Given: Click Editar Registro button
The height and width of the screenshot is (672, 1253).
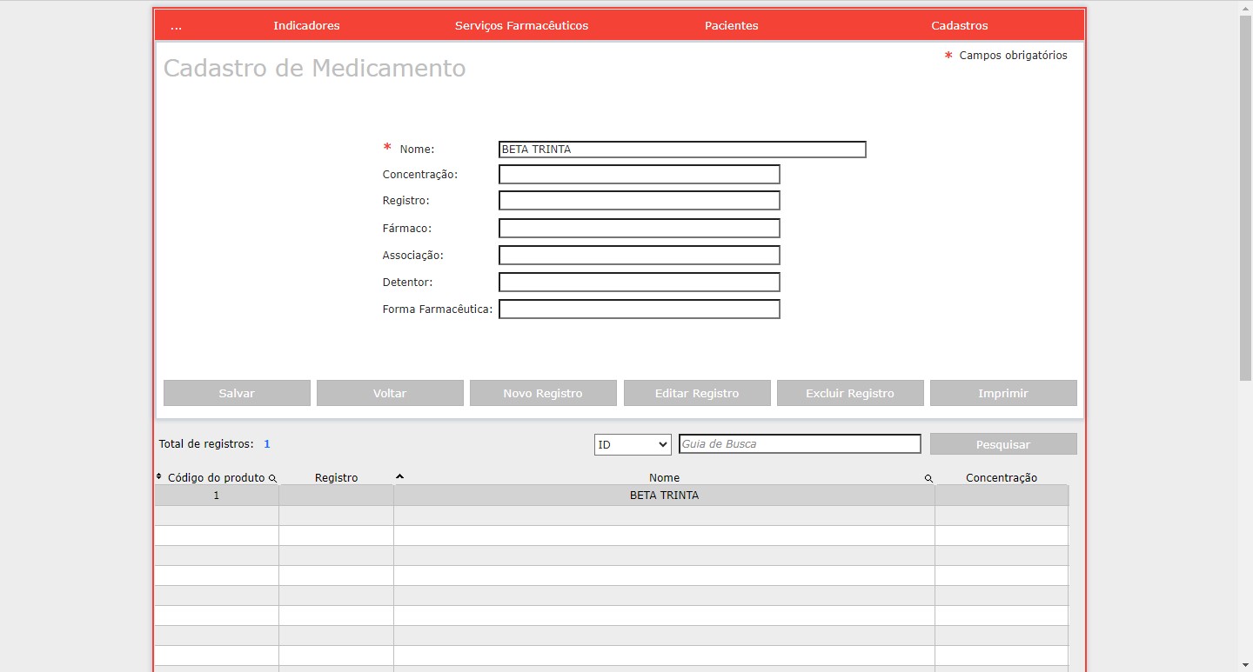Looking at the screenshot, I should (697, 393).
